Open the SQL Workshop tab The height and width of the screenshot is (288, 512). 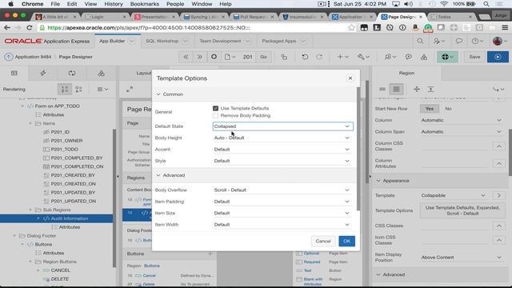click(x=162, y=41)
